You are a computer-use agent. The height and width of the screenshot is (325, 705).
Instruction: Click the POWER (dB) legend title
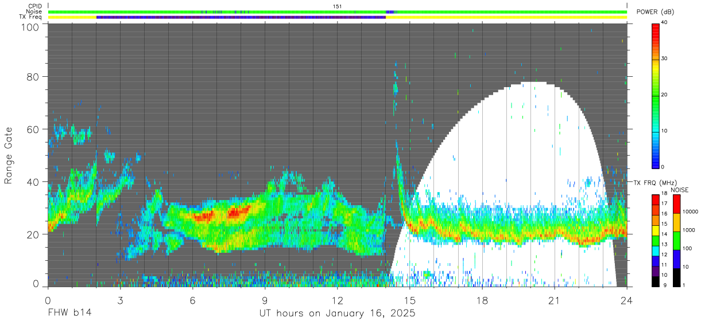[x=656, y=12]
